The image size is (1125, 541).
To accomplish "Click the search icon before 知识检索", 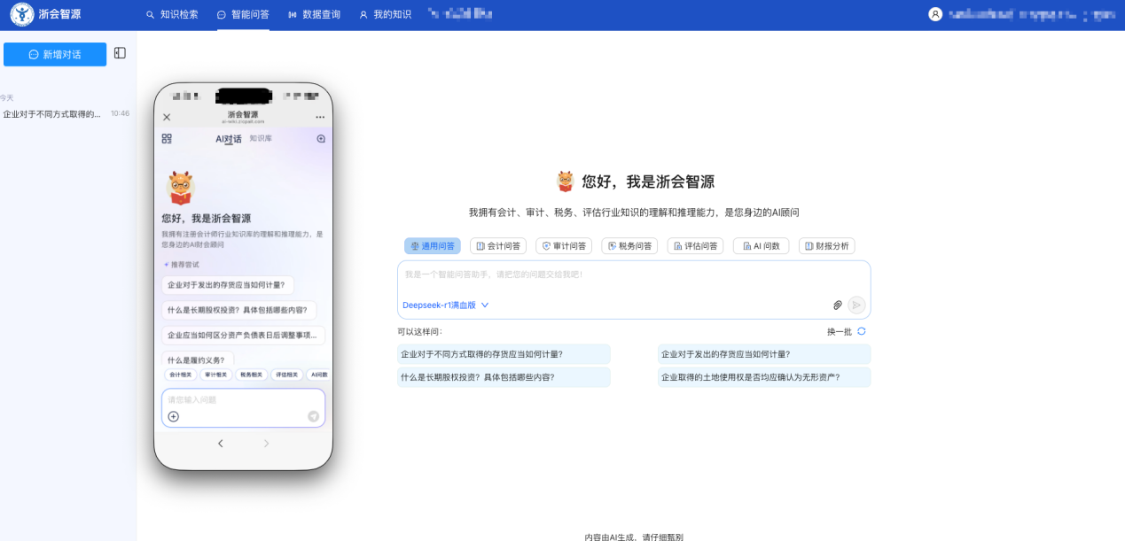I will click(x=149, y=14).
